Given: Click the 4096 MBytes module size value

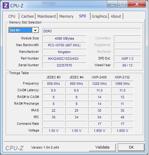Looking at the screenshot, I should (64, 38).
